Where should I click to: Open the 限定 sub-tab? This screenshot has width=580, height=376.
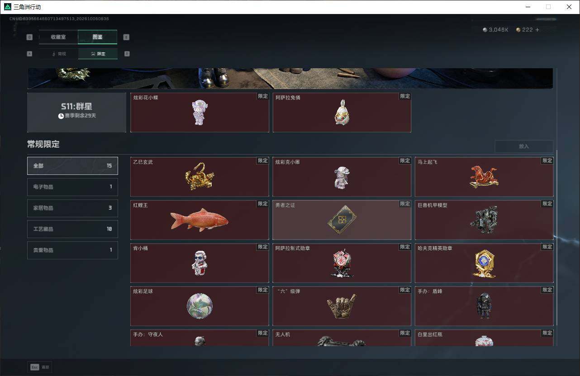(98, 54)
